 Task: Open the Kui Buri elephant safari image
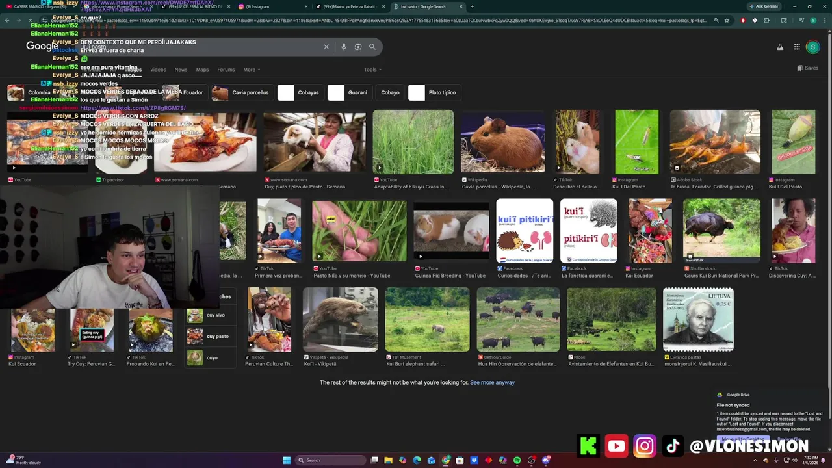427,319
